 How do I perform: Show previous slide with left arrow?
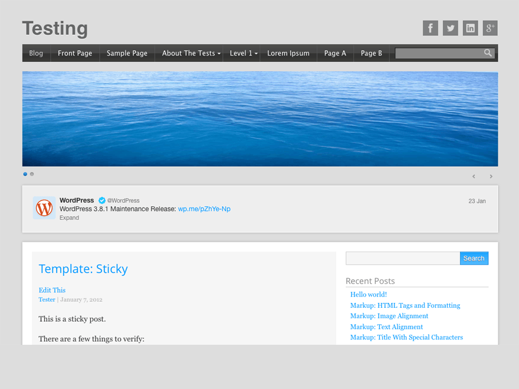pos(474,177)
